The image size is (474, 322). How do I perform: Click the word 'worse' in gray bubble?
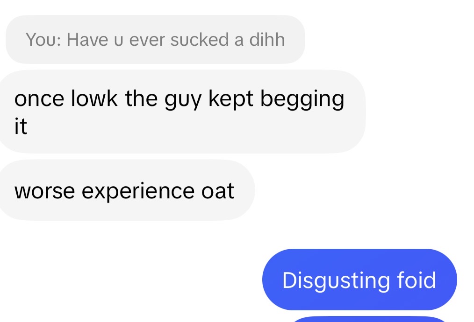(45, 192)
